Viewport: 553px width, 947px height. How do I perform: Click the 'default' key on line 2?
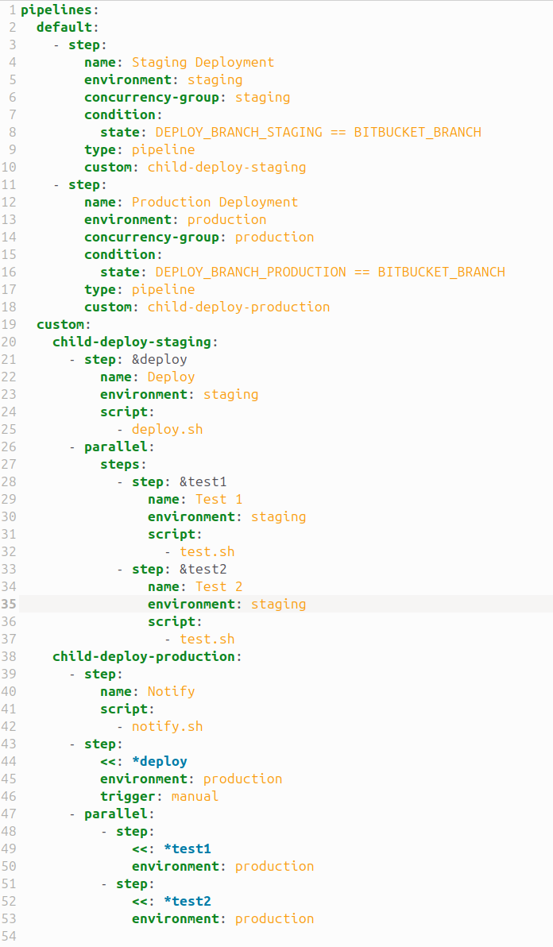pos(64,28)
